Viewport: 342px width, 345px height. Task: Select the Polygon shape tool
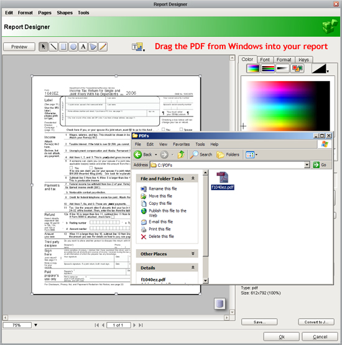(93, 47)
